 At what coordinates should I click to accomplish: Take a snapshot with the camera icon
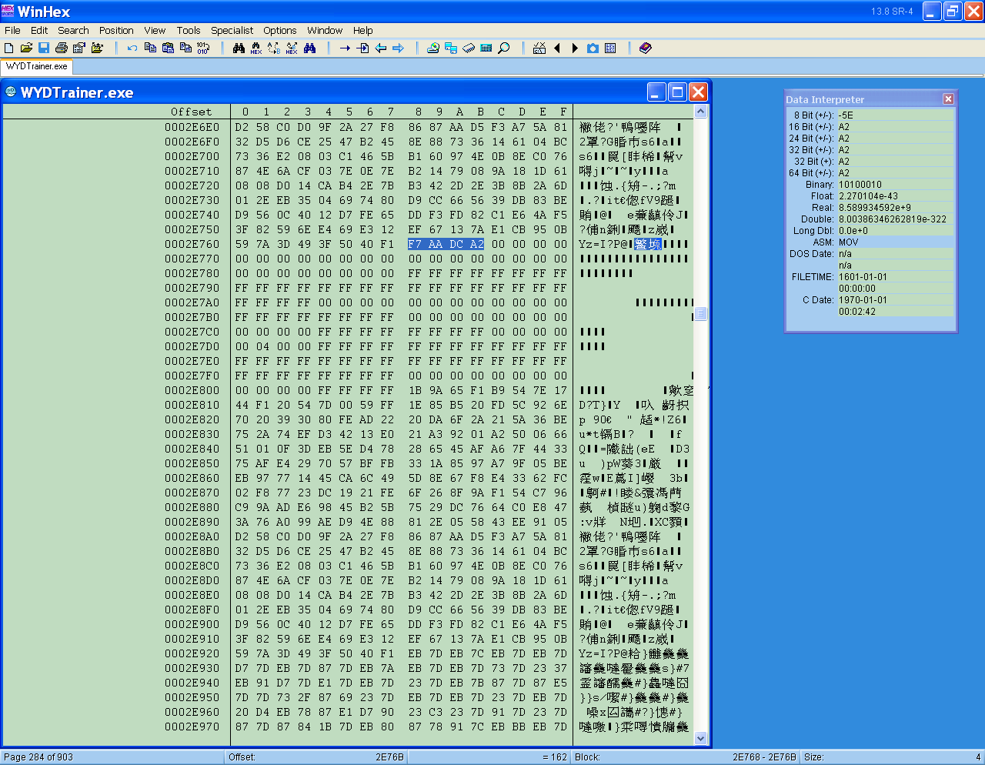pos(593,48)
